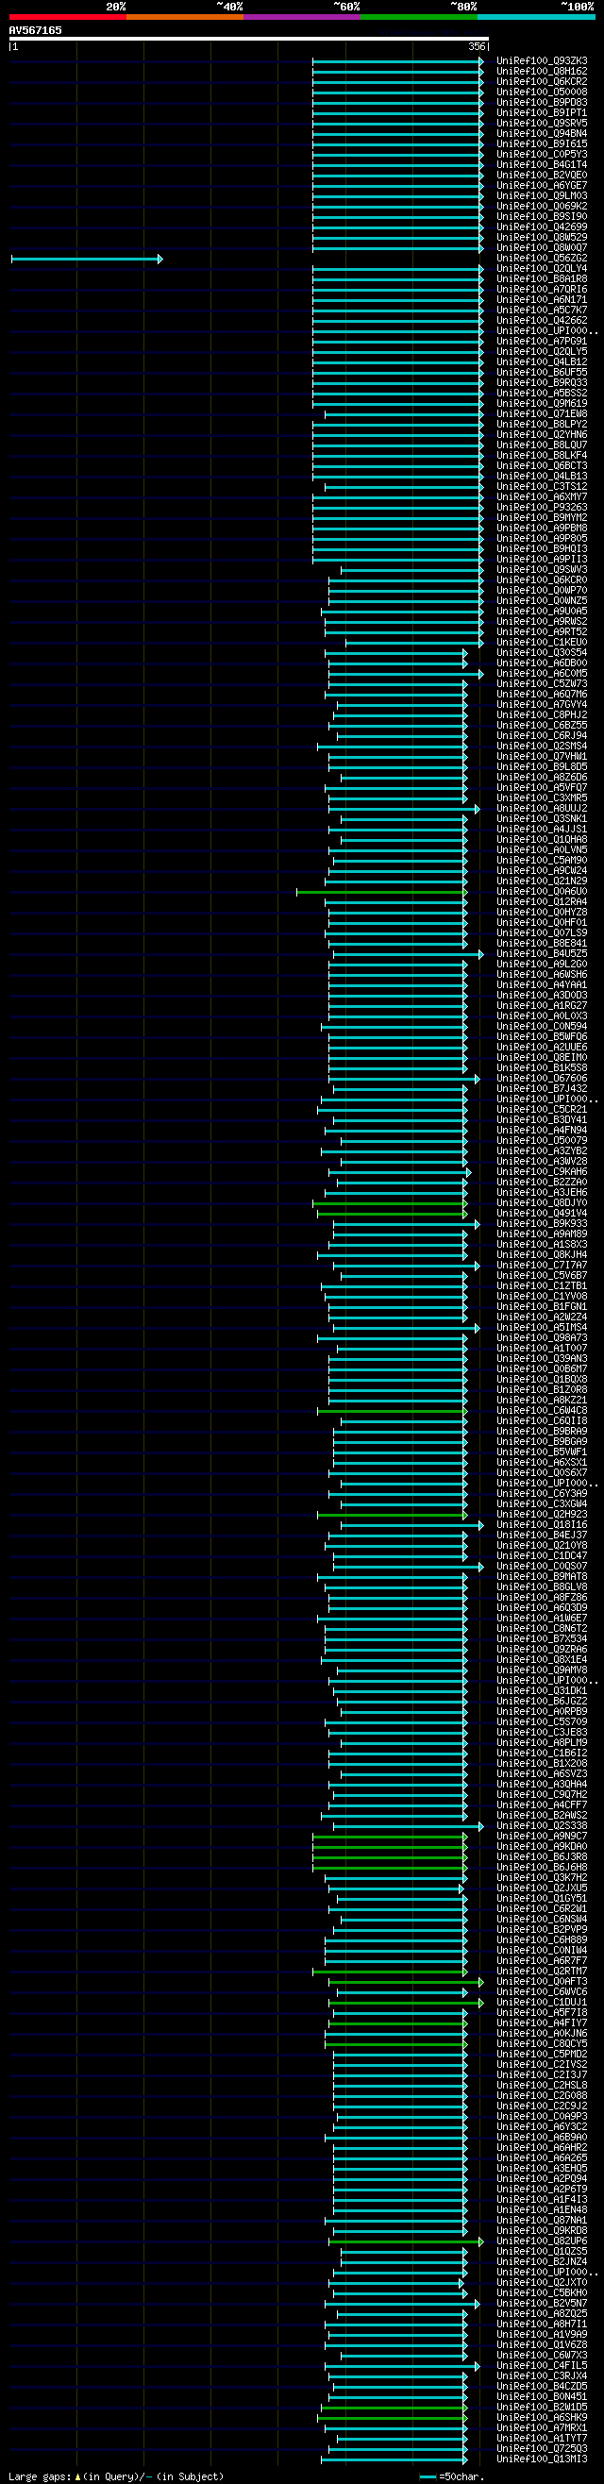Viewport: 604px width, 2484px height.
Task: Select label UniRef100_C0N594
Action: 542,1027
